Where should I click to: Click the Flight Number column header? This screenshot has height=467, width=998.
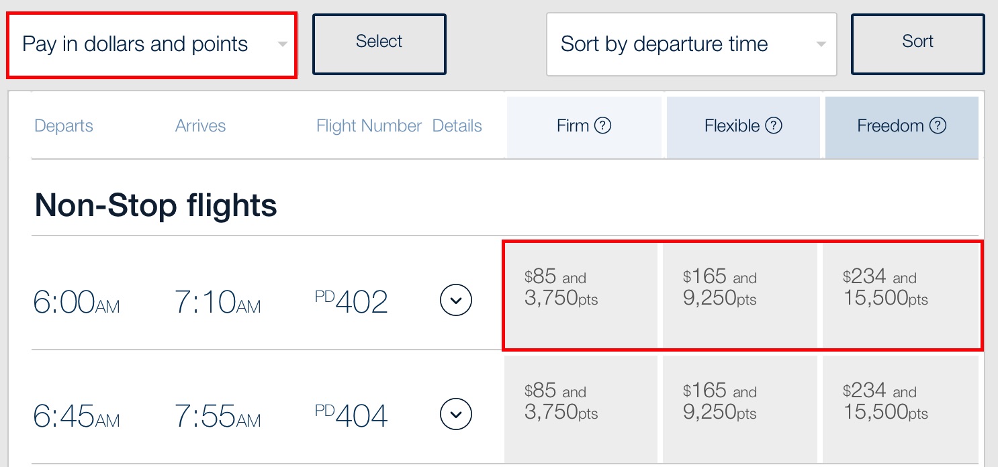tap(369, 126)
